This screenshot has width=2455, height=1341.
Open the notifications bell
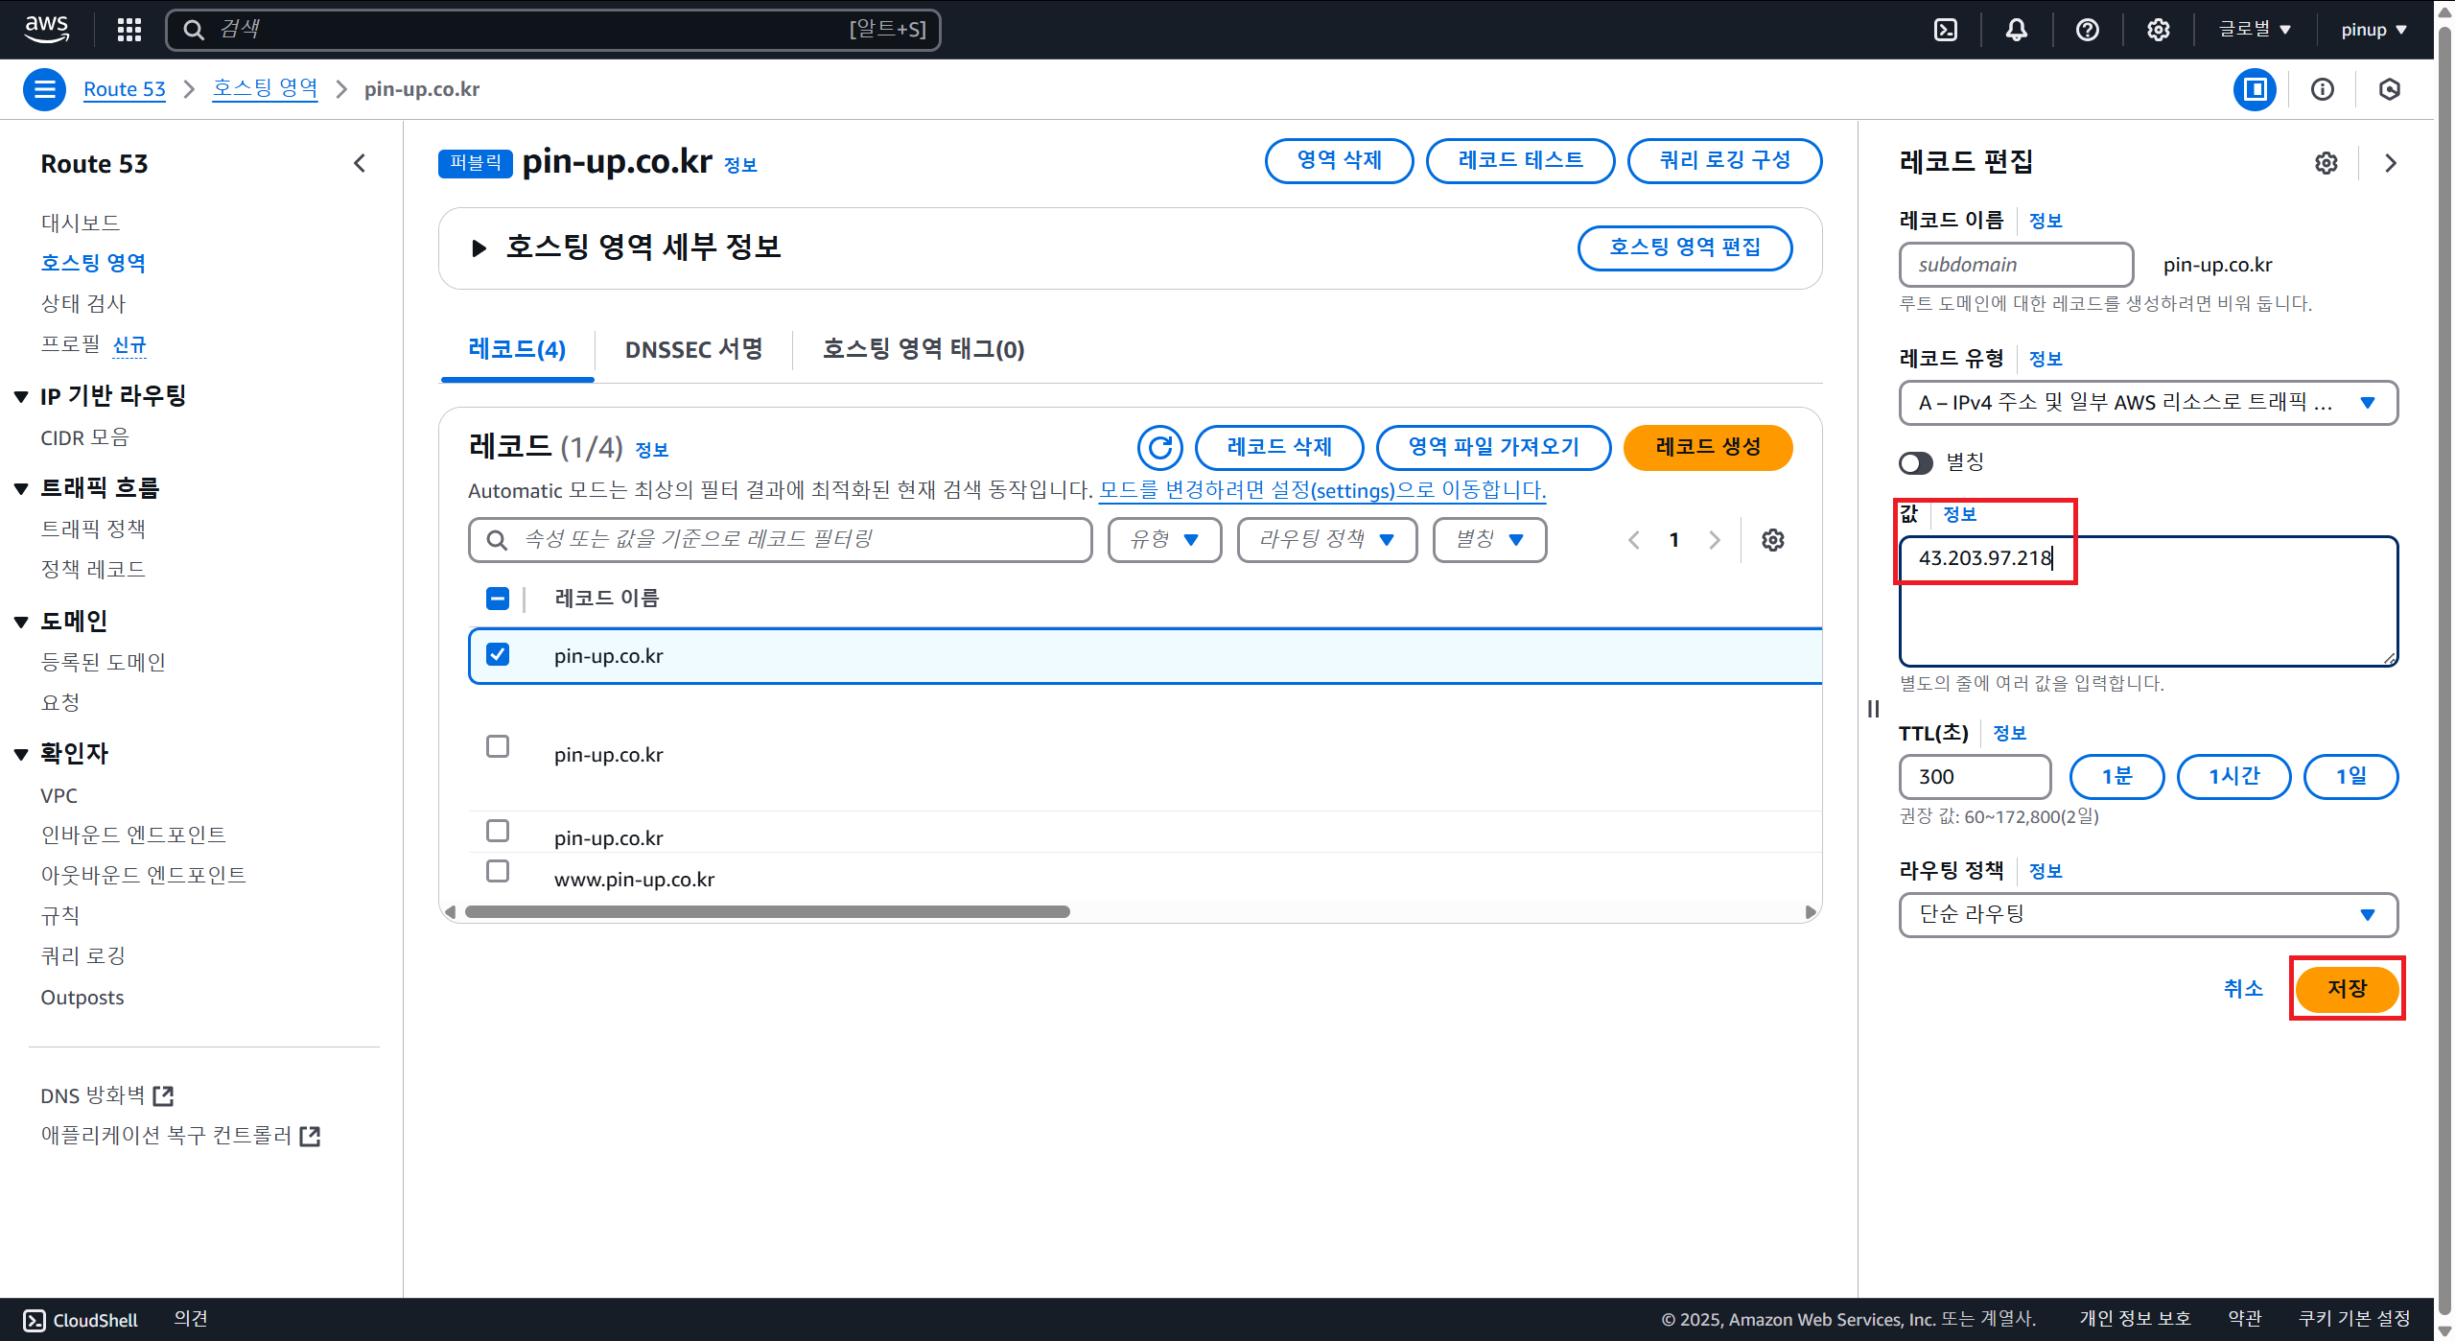[2017, 30]
